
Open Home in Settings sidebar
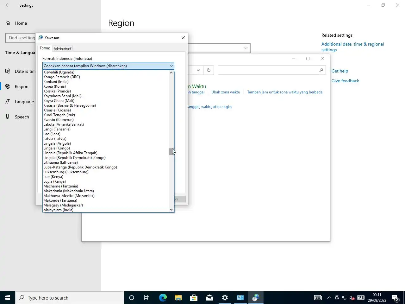click(21, 23)
